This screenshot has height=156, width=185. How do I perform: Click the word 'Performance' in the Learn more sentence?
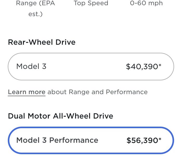pos(127,92)
